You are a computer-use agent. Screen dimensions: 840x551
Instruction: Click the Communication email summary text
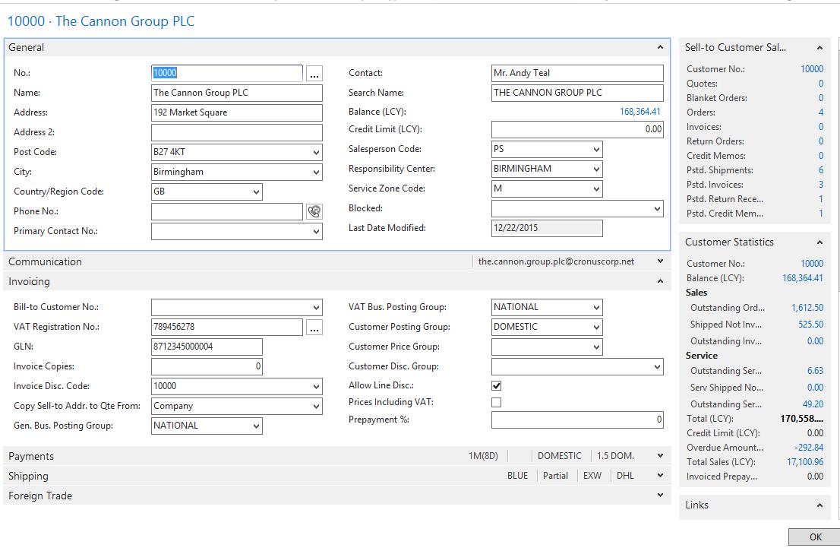point(556,261)
